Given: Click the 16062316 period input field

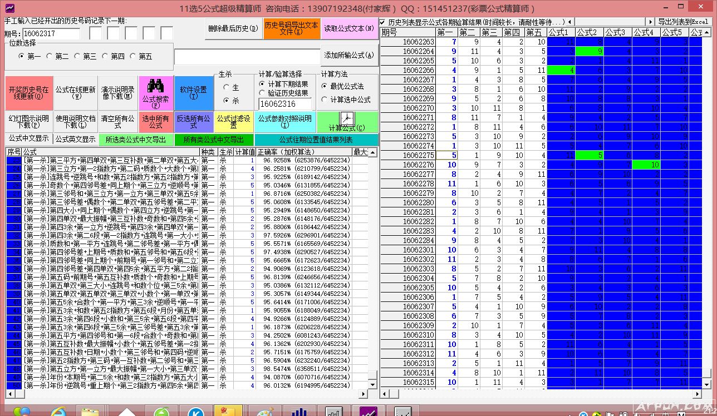Looking at the screenshot, I should point(286,104).
